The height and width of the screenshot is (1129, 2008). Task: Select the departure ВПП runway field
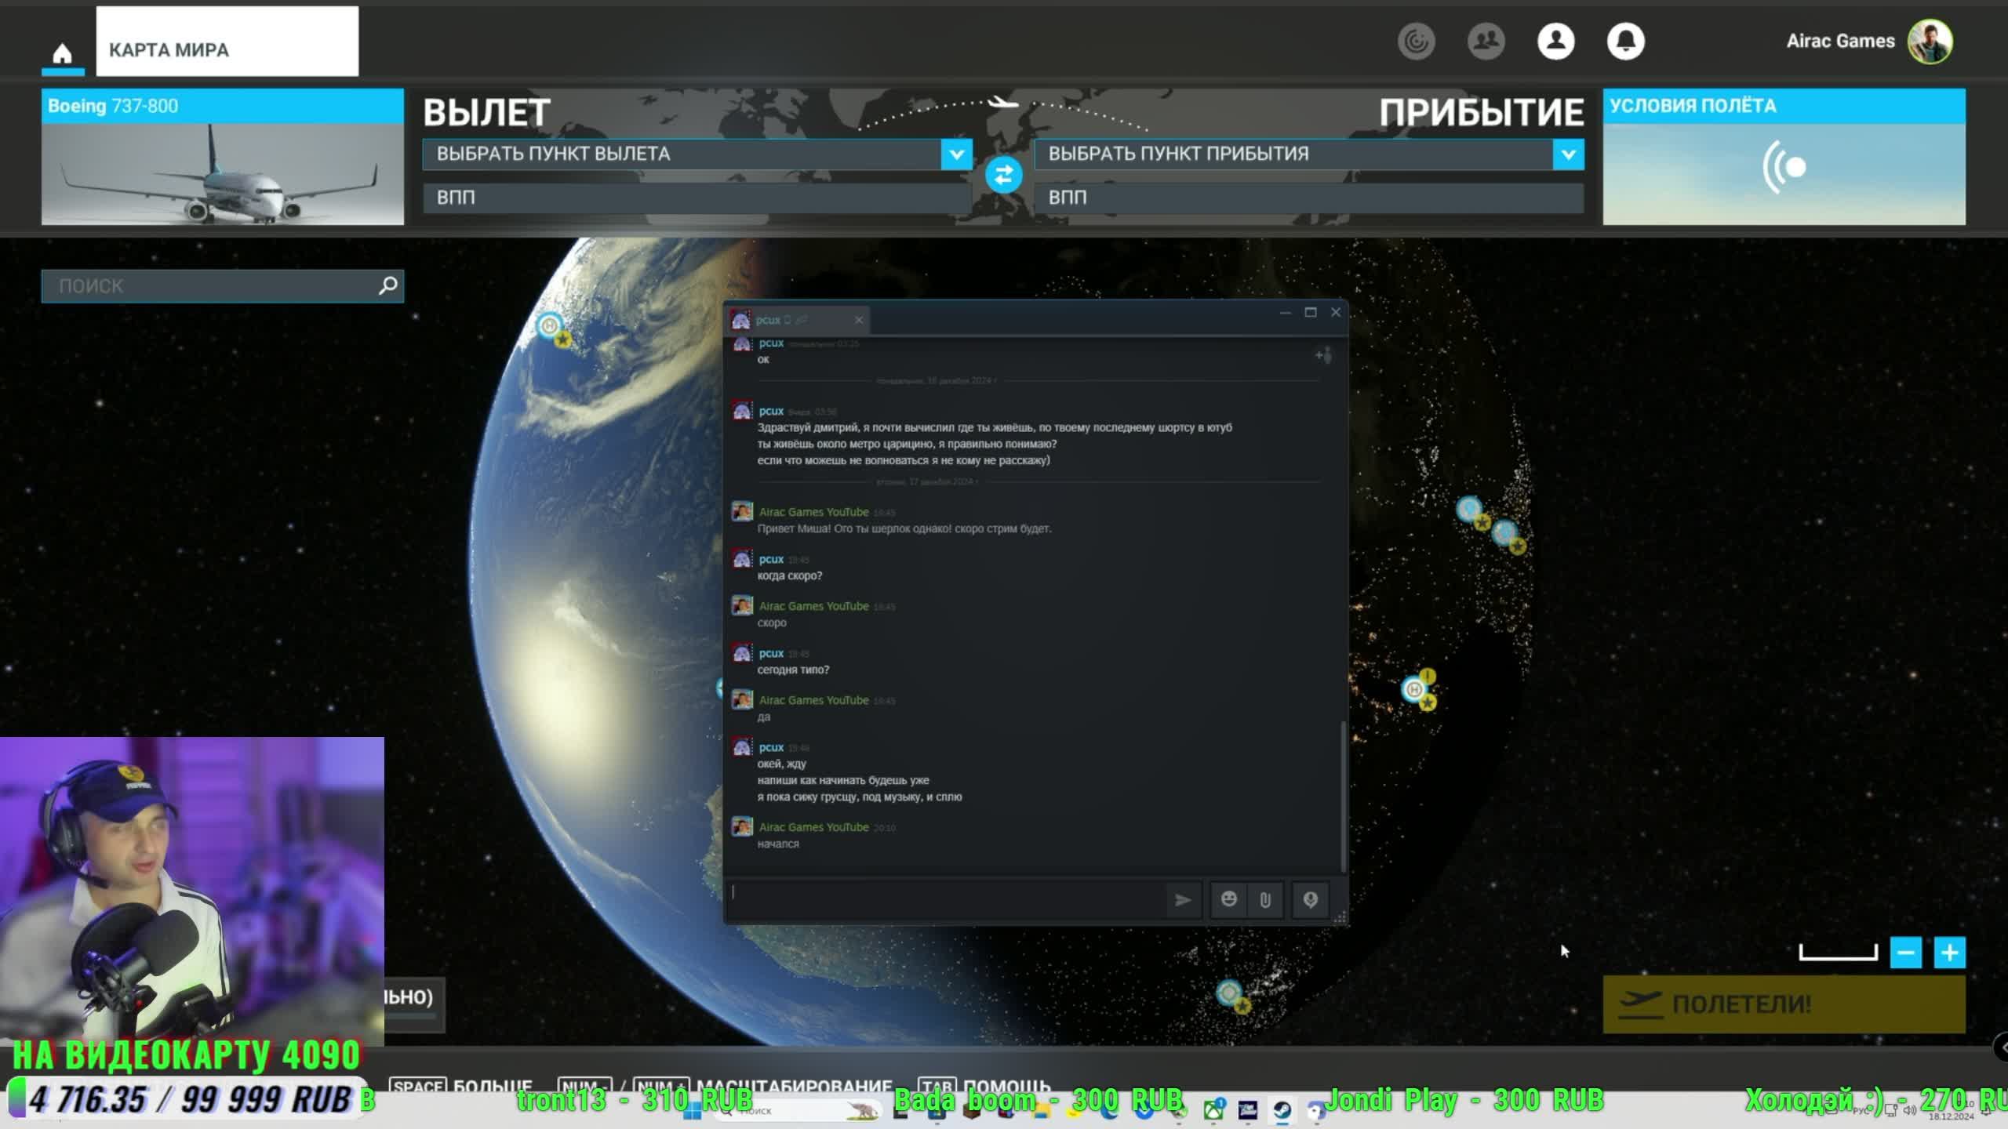[697, 198]
